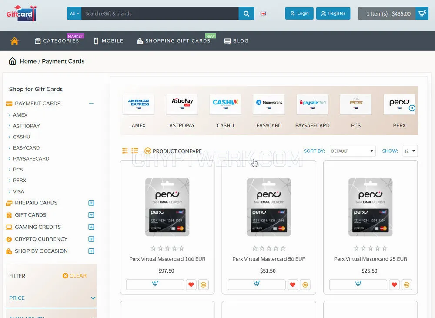The height and width of the screenshot is (318, 435).
Task: Add Perx 25 EUR to cart
Action: pos(358,285)
